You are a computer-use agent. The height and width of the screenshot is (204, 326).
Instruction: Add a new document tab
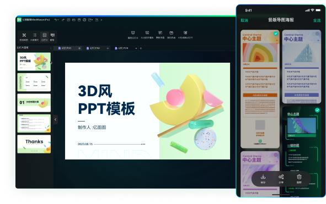click(141, 48)
